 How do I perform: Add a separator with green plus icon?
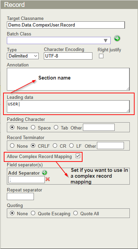(45, 173)
